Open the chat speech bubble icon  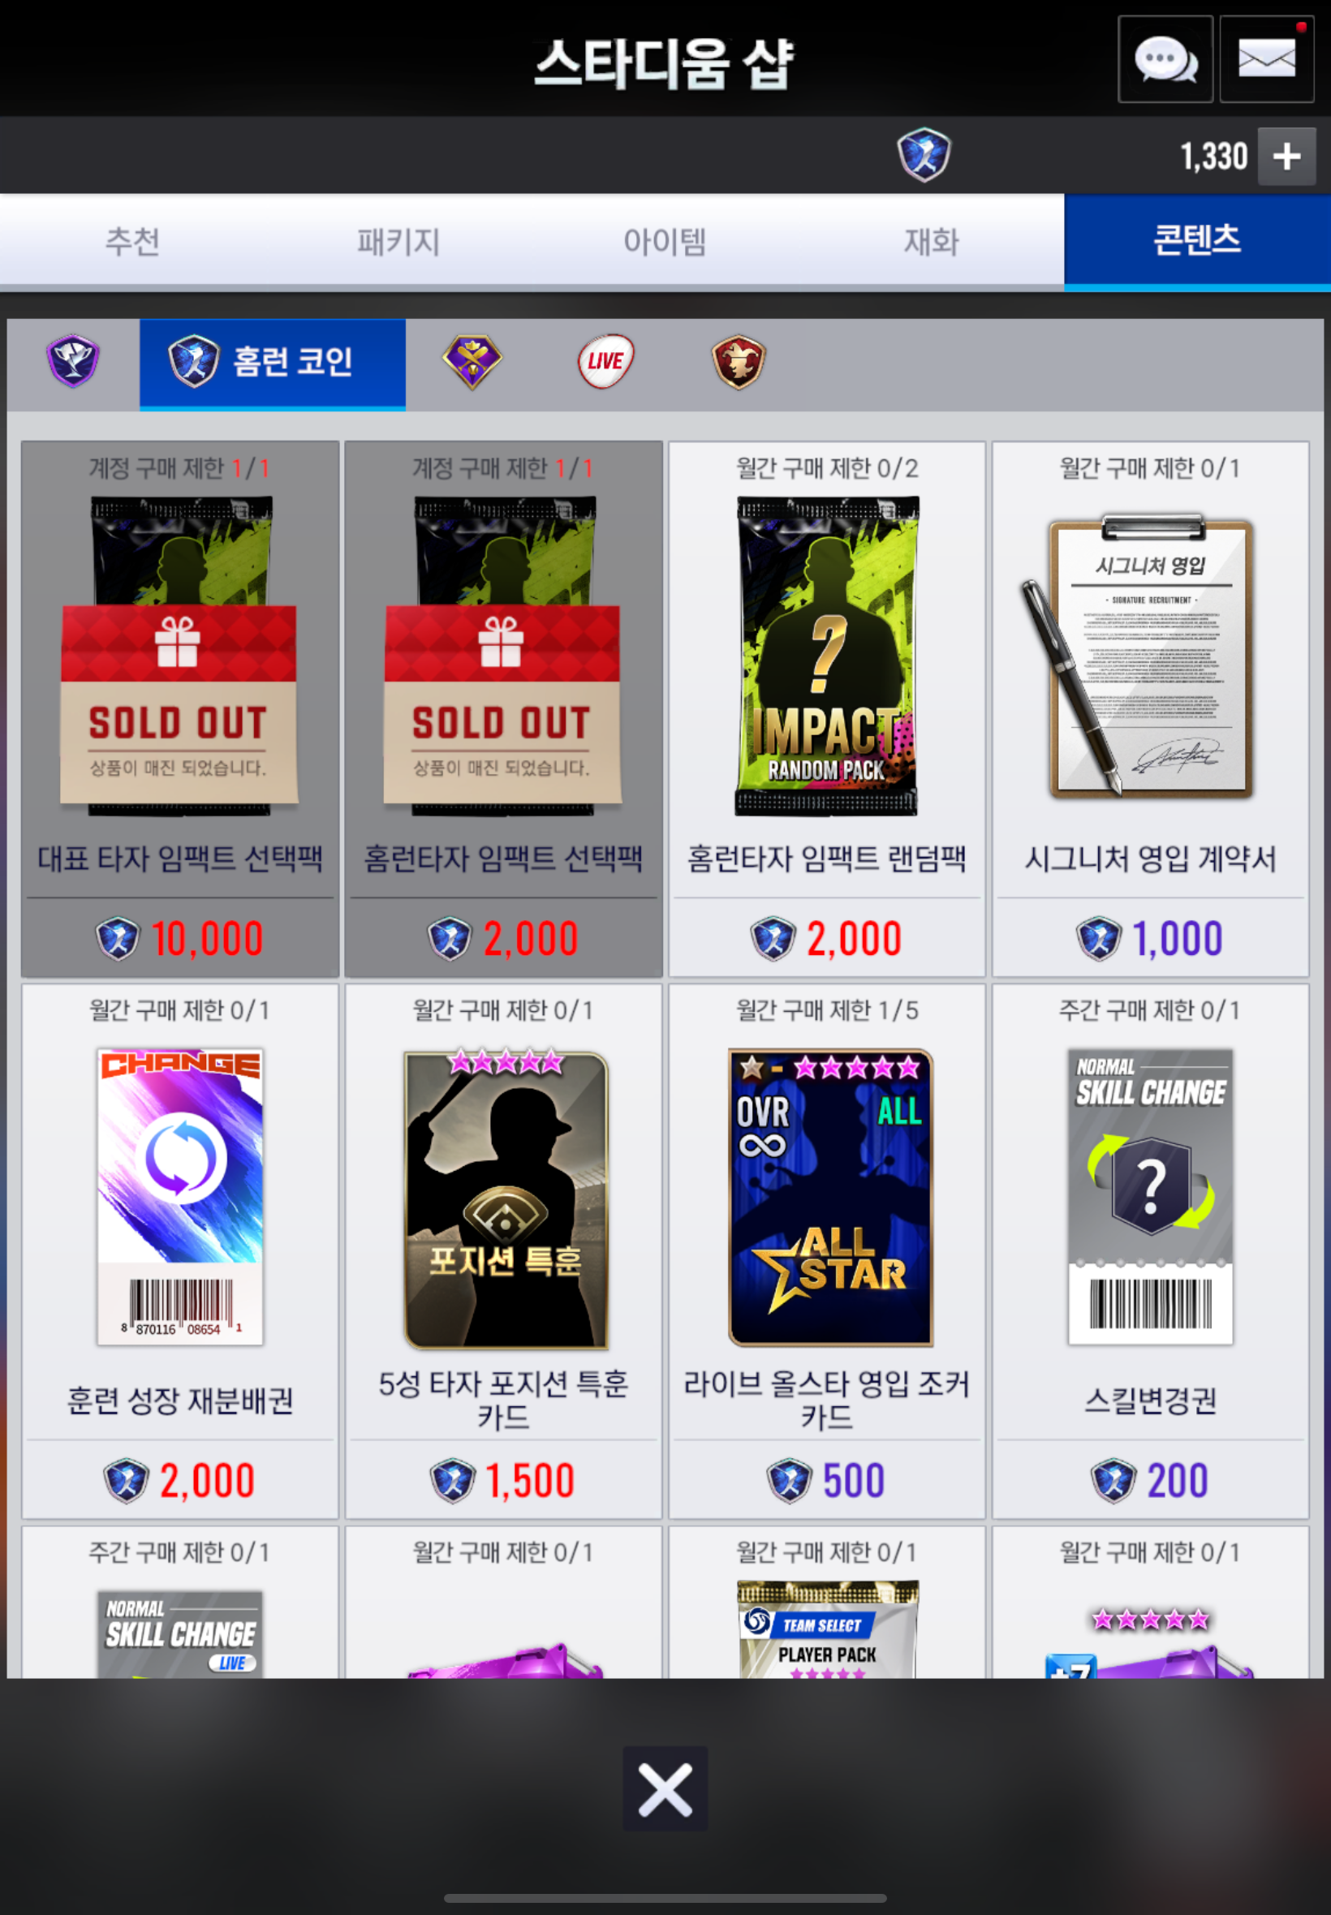click(x=1165, y=59)
